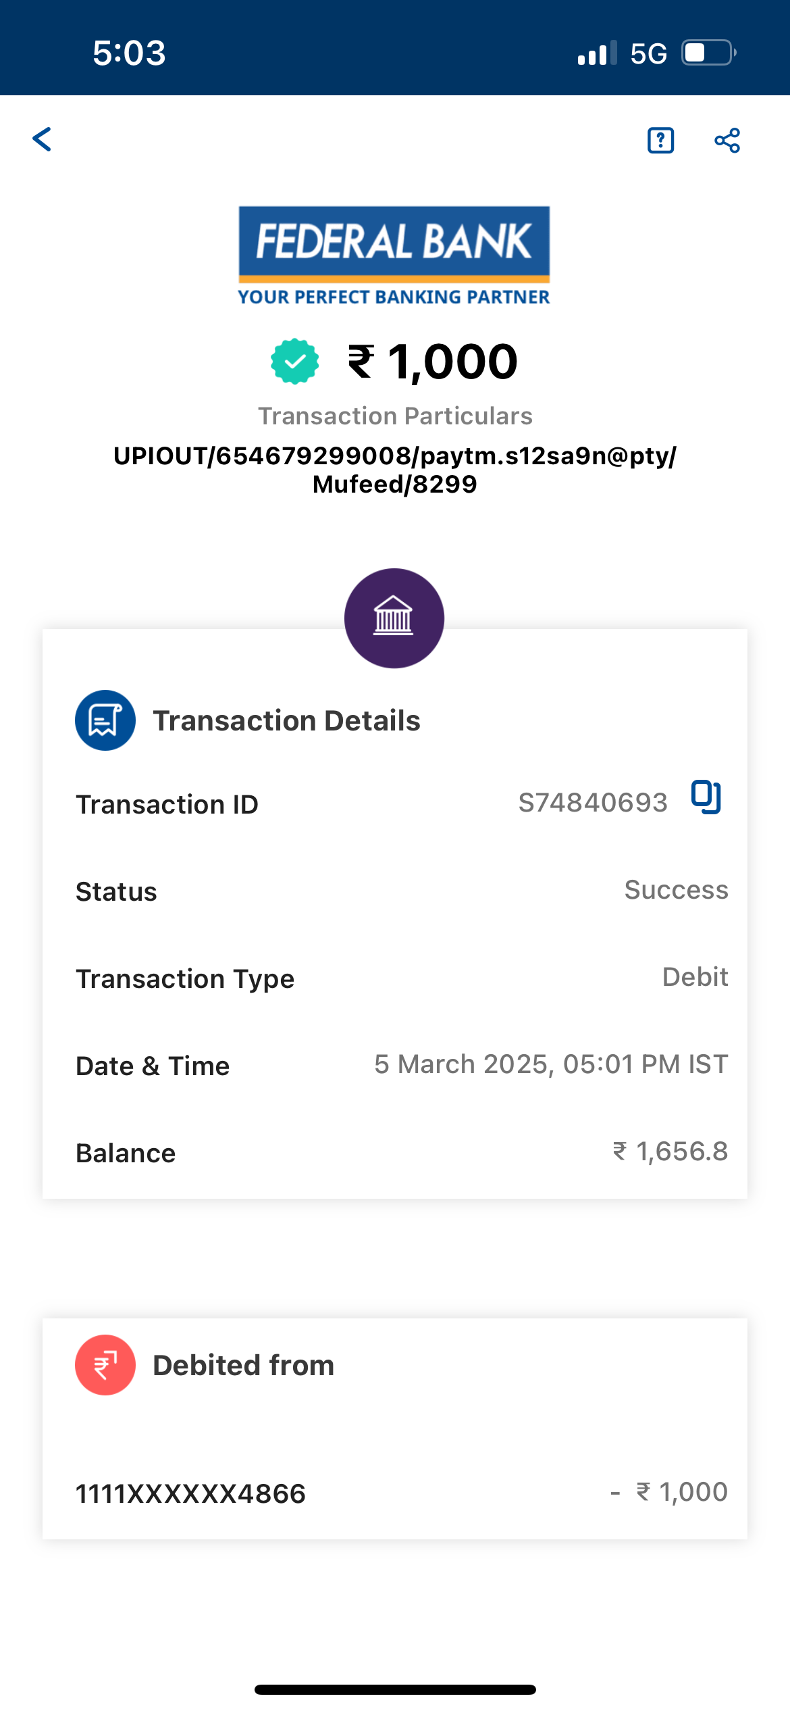Tap the green verified checkmark badge
790x1711 pixels.
pos(294,362)
